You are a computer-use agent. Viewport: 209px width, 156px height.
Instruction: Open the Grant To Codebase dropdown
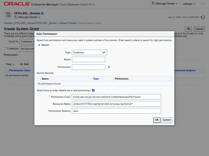27,42
